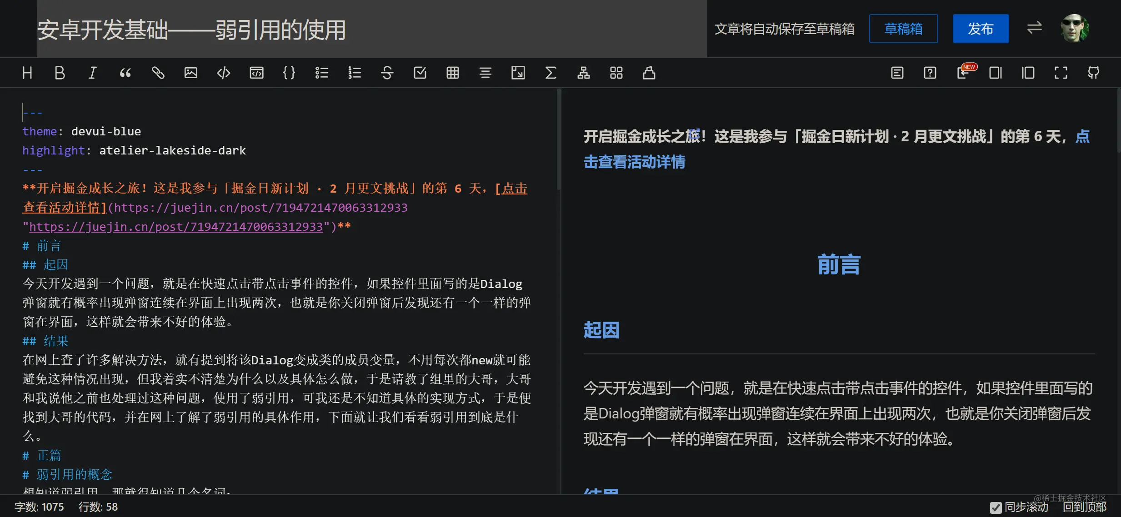Image resolution: width=1121 pixels, height=517 pixels.
Task: Insert an unordered list
Action: coord(321,73)
